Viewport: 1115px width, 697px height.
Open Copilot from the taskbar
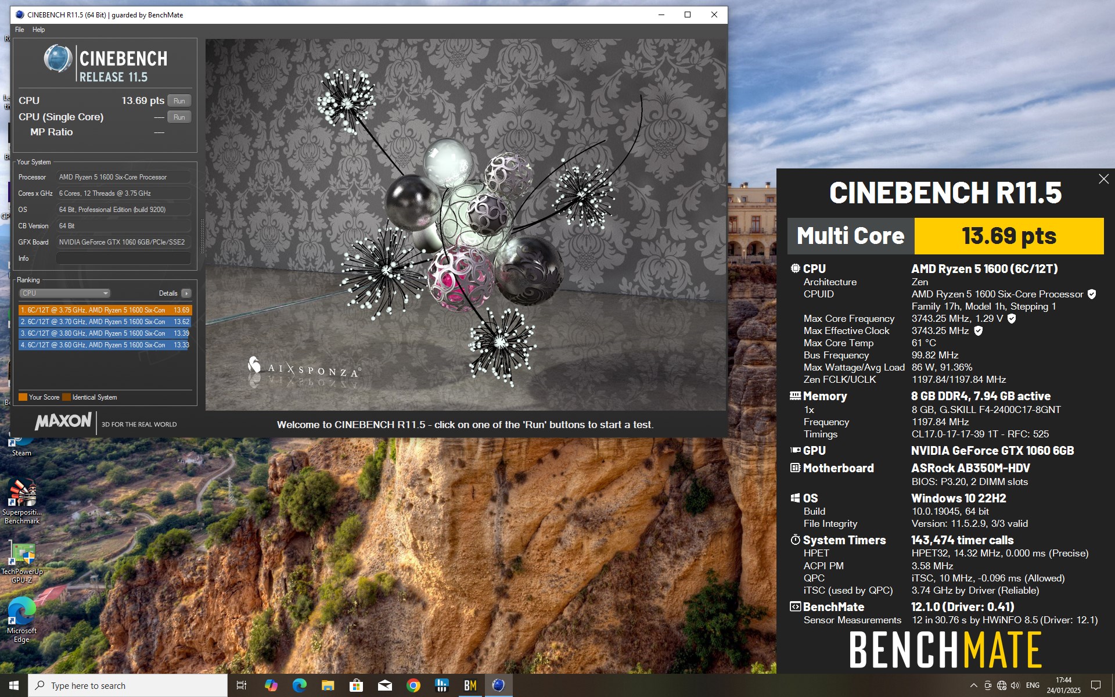[271, 685]
